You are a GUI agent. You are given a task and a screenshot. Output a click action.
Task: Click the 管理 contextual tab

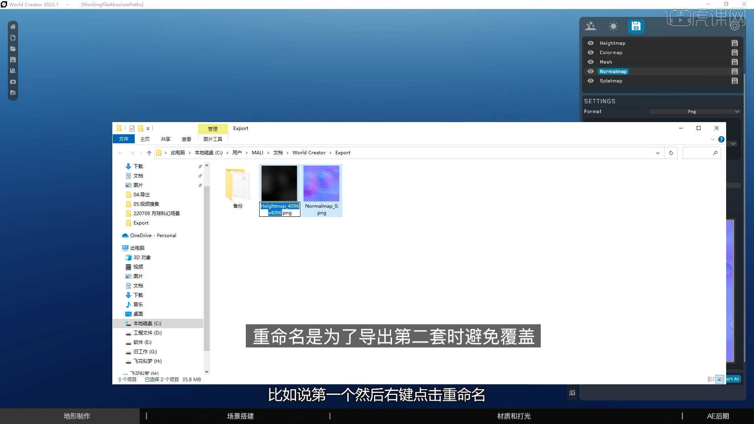click(x=213, y=129)
